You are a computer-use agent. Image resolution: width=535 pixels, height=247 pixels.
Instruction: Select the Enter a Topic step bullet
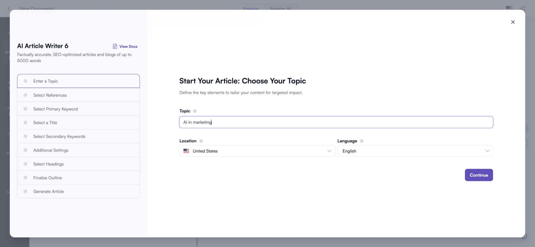tap(25, 81)
